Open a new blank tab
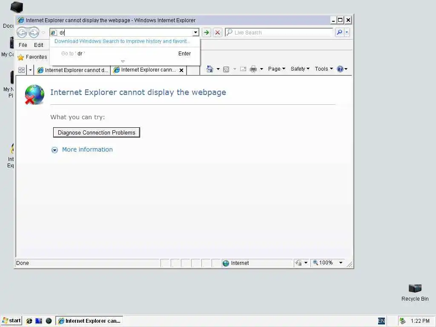 pyautogui.click(x=193, y=70)
